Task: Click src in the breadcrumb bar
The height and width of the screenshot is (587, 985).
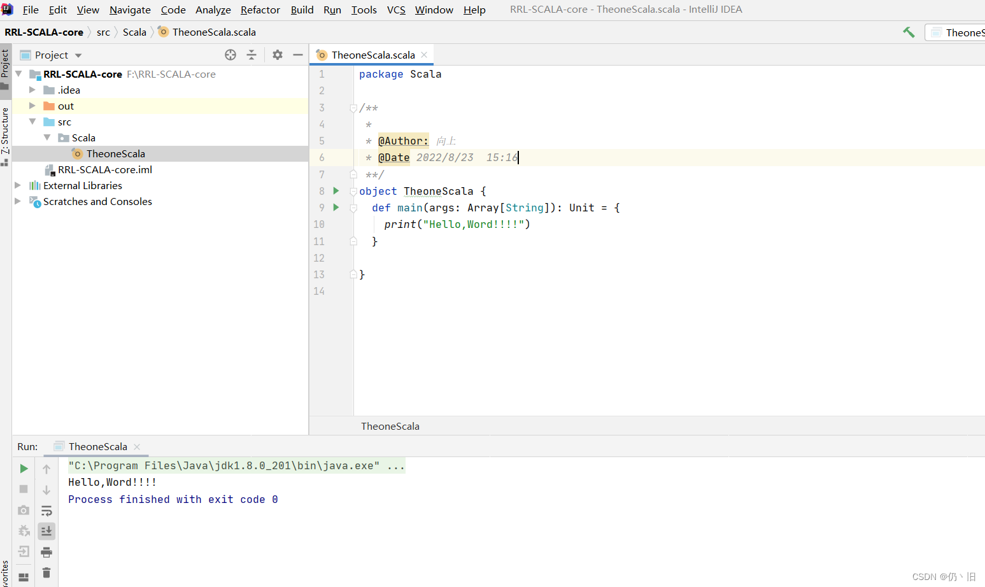Action: [x=103, y=32]
